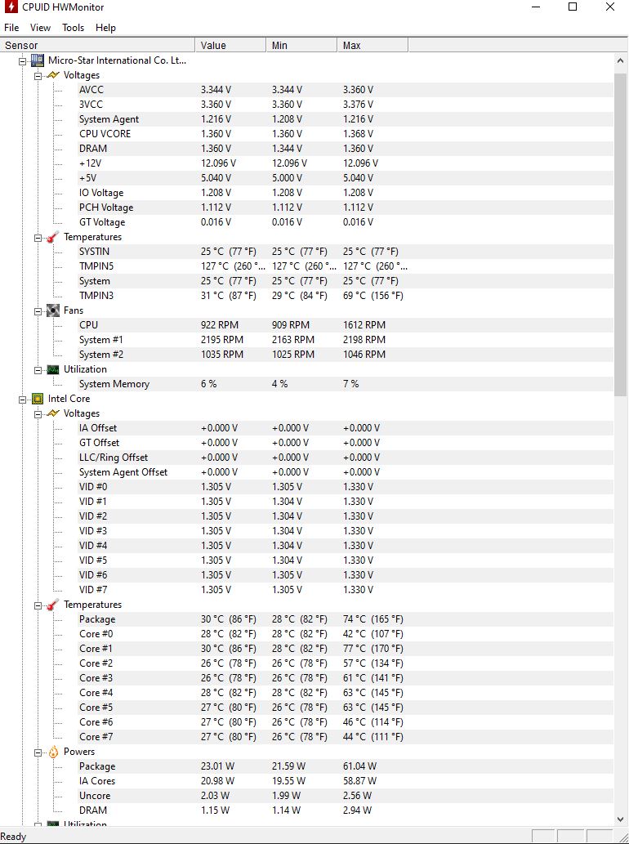Click the vertical scrollbar down arrow
Screen dimensions: 629x844
pos(621,818)
